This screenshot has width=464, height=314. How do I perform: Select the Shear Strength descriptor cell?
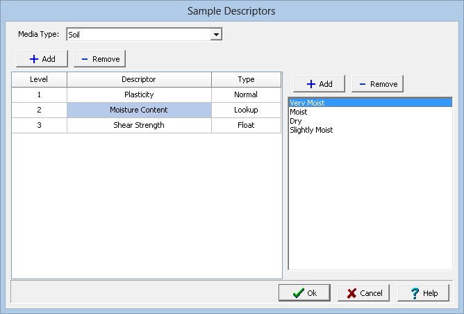[139, 125]
